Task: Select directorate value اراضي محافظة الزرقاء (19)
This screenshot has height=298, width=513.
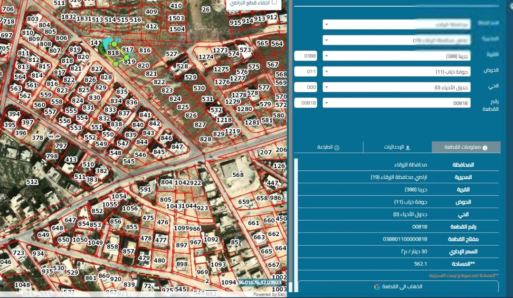Action: (x=399, y=177)
